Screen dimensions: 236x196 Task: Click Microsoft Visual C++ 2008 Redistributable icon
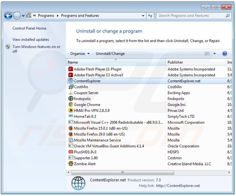point(70,122)
